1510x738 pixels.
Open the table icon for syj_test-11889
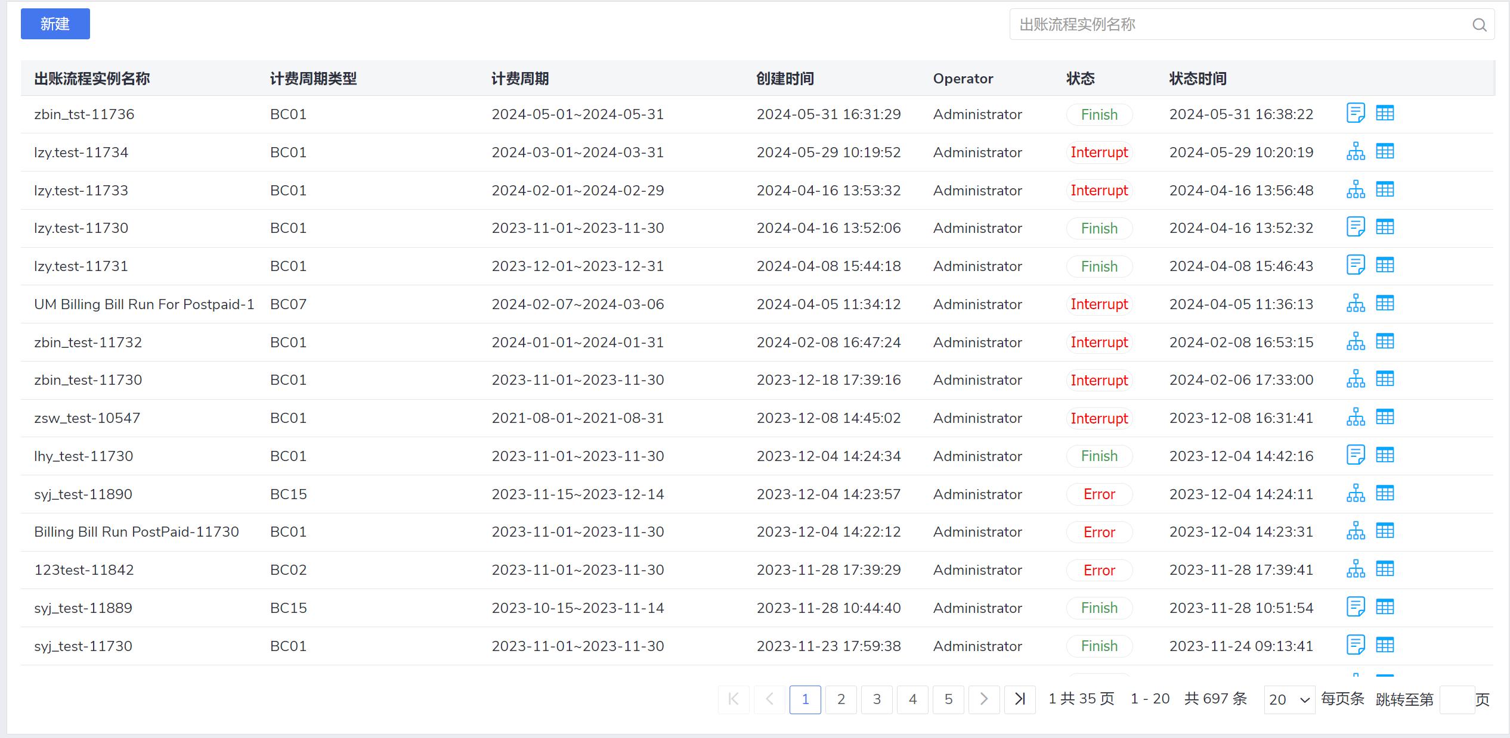(x=1385, y=607)
